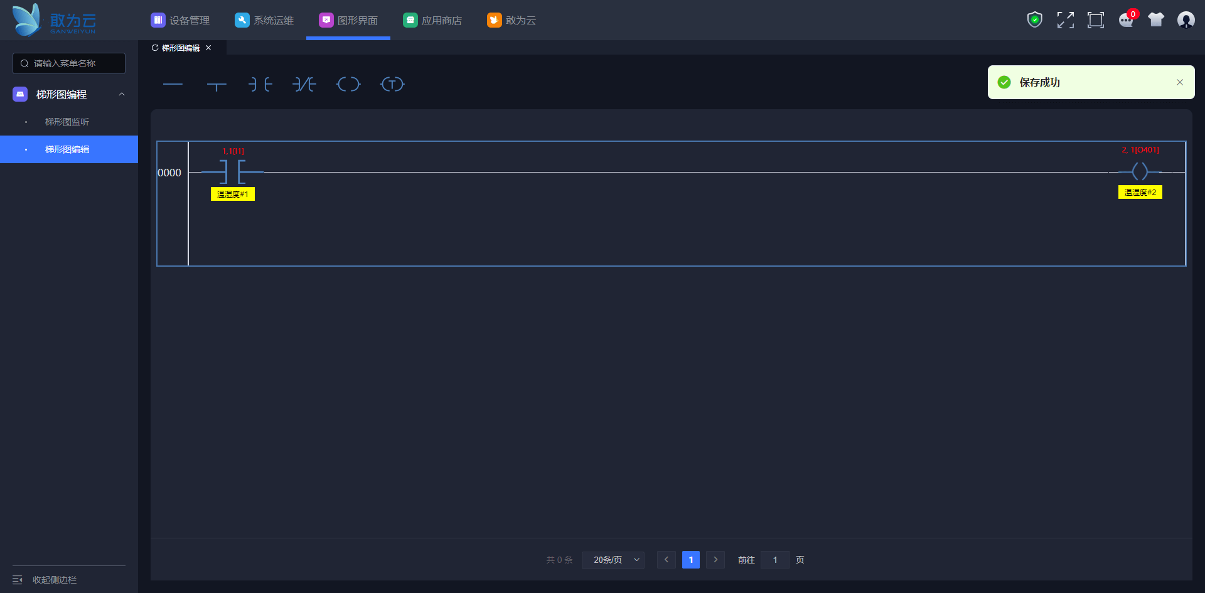Open the 应用商店 top menu
This screenshot has height=593, width=1205.
[x=432, y=20]
